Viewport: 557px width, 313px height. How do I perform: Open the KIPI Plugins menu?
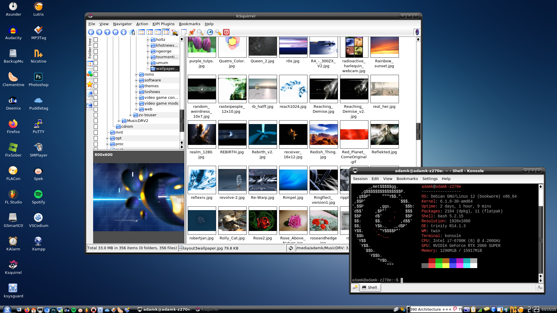coord(163,24)
